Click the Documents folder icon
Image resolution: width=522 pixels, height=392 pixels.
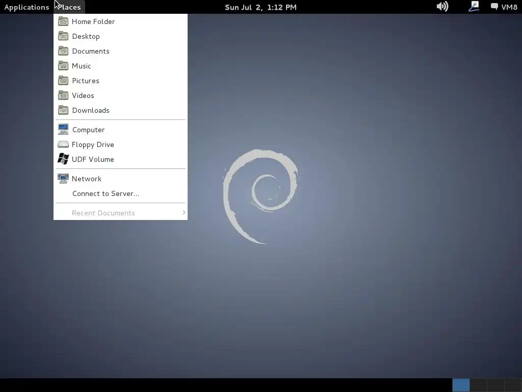(63, 51)
